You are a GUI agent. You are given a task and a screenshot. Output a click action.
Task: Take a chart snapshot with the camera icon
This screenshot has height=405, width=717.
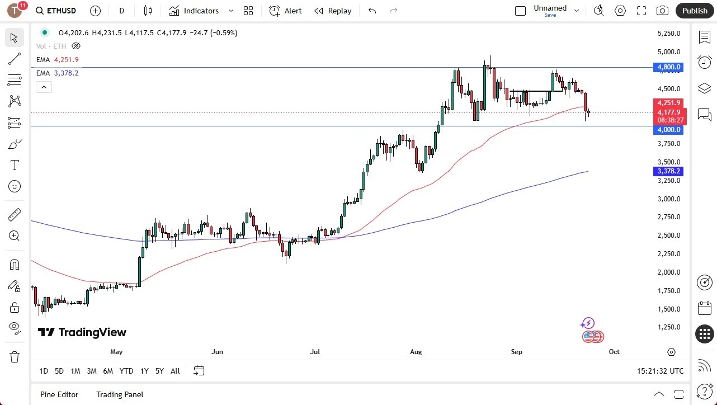pyautogui.click(x=662, y=11)
